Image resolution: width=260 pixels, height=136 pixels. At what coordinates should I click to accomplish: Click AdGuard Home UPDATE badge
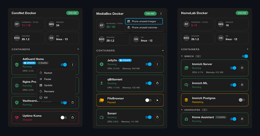tap(29, 63)
